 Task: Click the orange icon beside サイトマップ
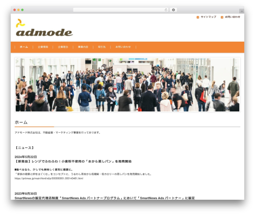pos(198,17)
